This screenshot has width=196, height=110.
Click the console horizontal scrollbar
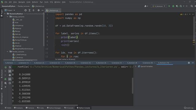pyautogui.click(x=45, y=105)
